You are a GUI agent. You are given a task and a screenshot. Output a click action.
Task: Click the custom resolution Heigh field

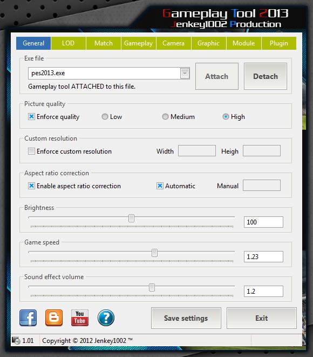(262, 151)
